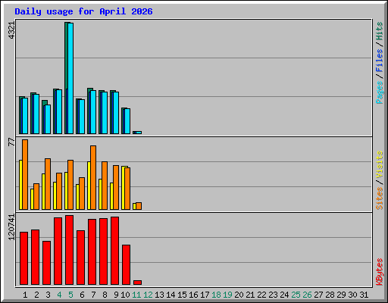The width and height of the screenshot is (388, 303).
Task: Click the 77 axis maximum value
Action: (x=11, y=142)
